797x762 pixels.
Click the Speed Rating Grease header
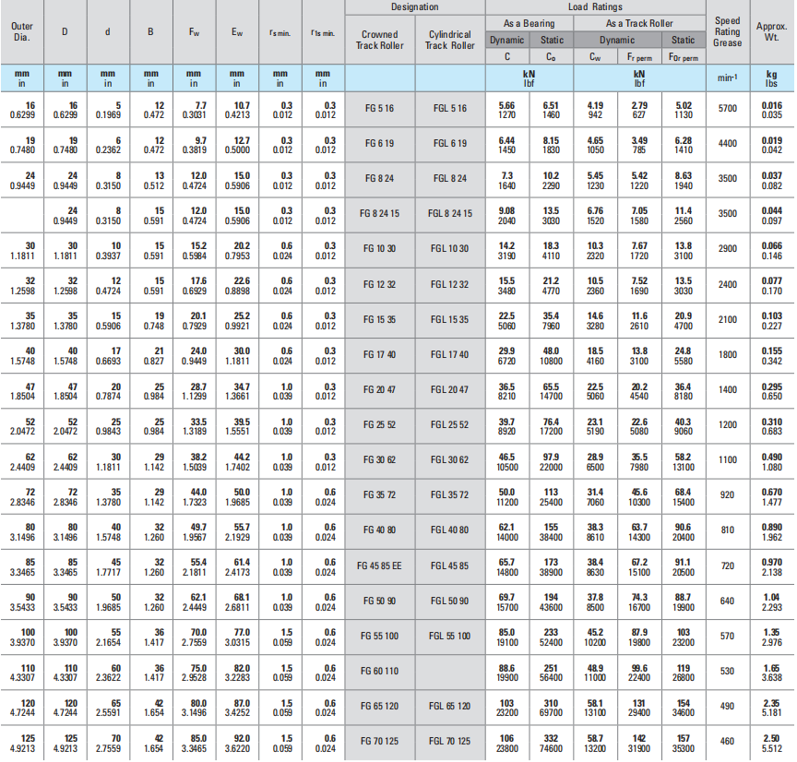pyautogui.click(x=727, y=32)
